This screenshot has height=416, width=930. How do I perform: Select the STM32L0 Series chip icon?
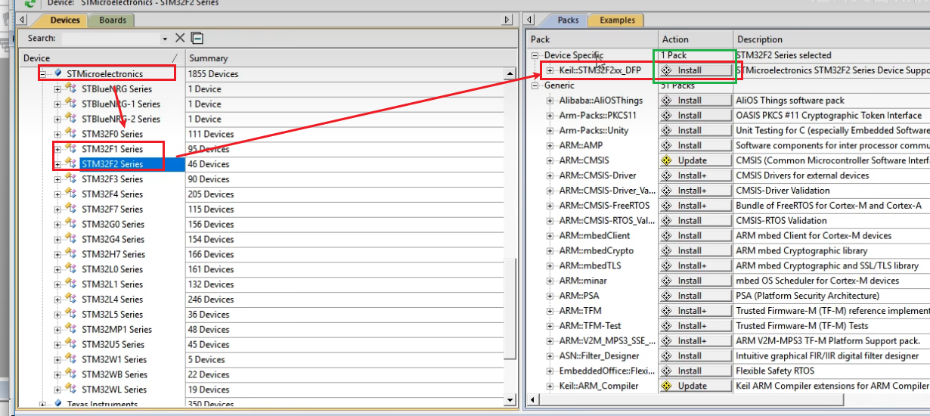click(x=71, y=269)
